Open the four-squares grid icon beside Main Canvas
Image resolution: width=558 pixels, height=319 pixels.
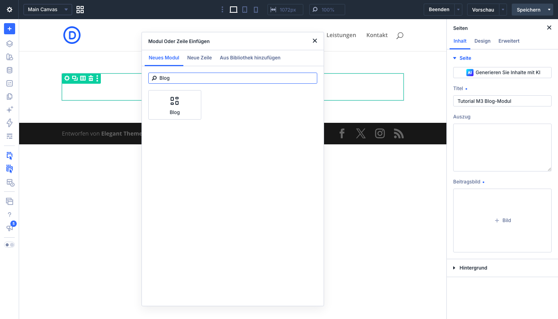coord(80,10)
